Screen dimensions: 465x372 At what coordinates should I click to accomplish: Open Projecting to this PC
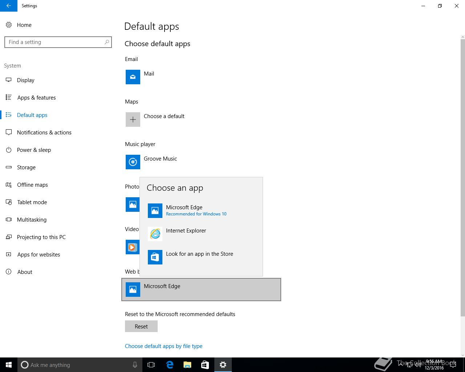point(41,237)
